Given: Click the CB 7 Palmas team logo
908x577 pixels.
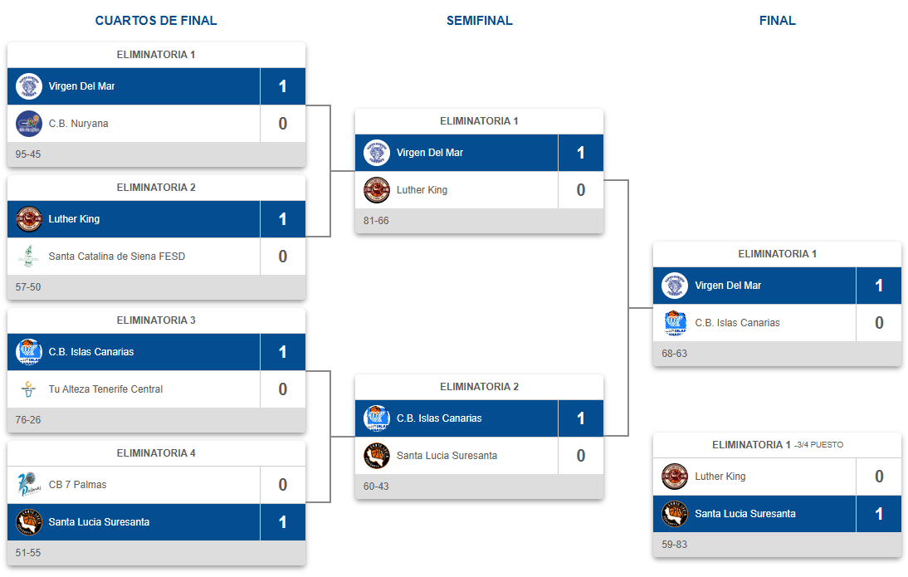Looking at the screenshot, I should click(x=28, y=484).
